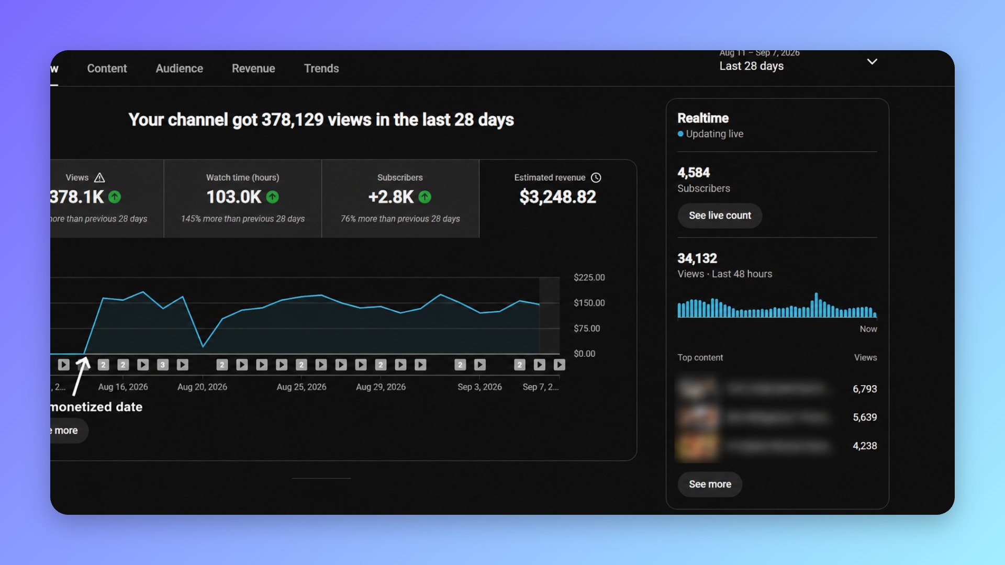Switch to the Audience tab
The image size is (1005, 565).
click(179, 69)
